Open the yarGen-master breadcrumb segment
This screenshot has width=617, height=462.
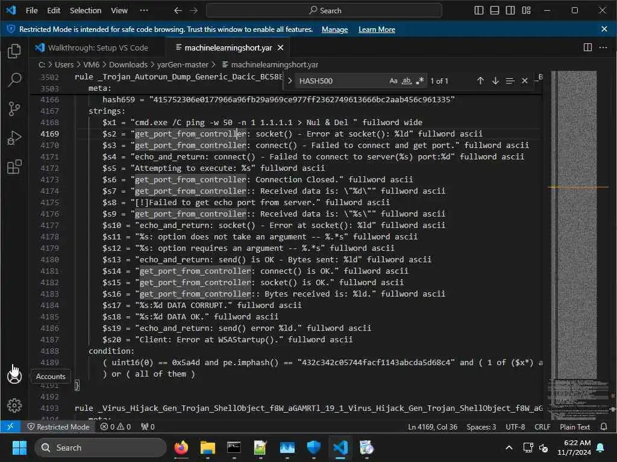coord(183,64)
